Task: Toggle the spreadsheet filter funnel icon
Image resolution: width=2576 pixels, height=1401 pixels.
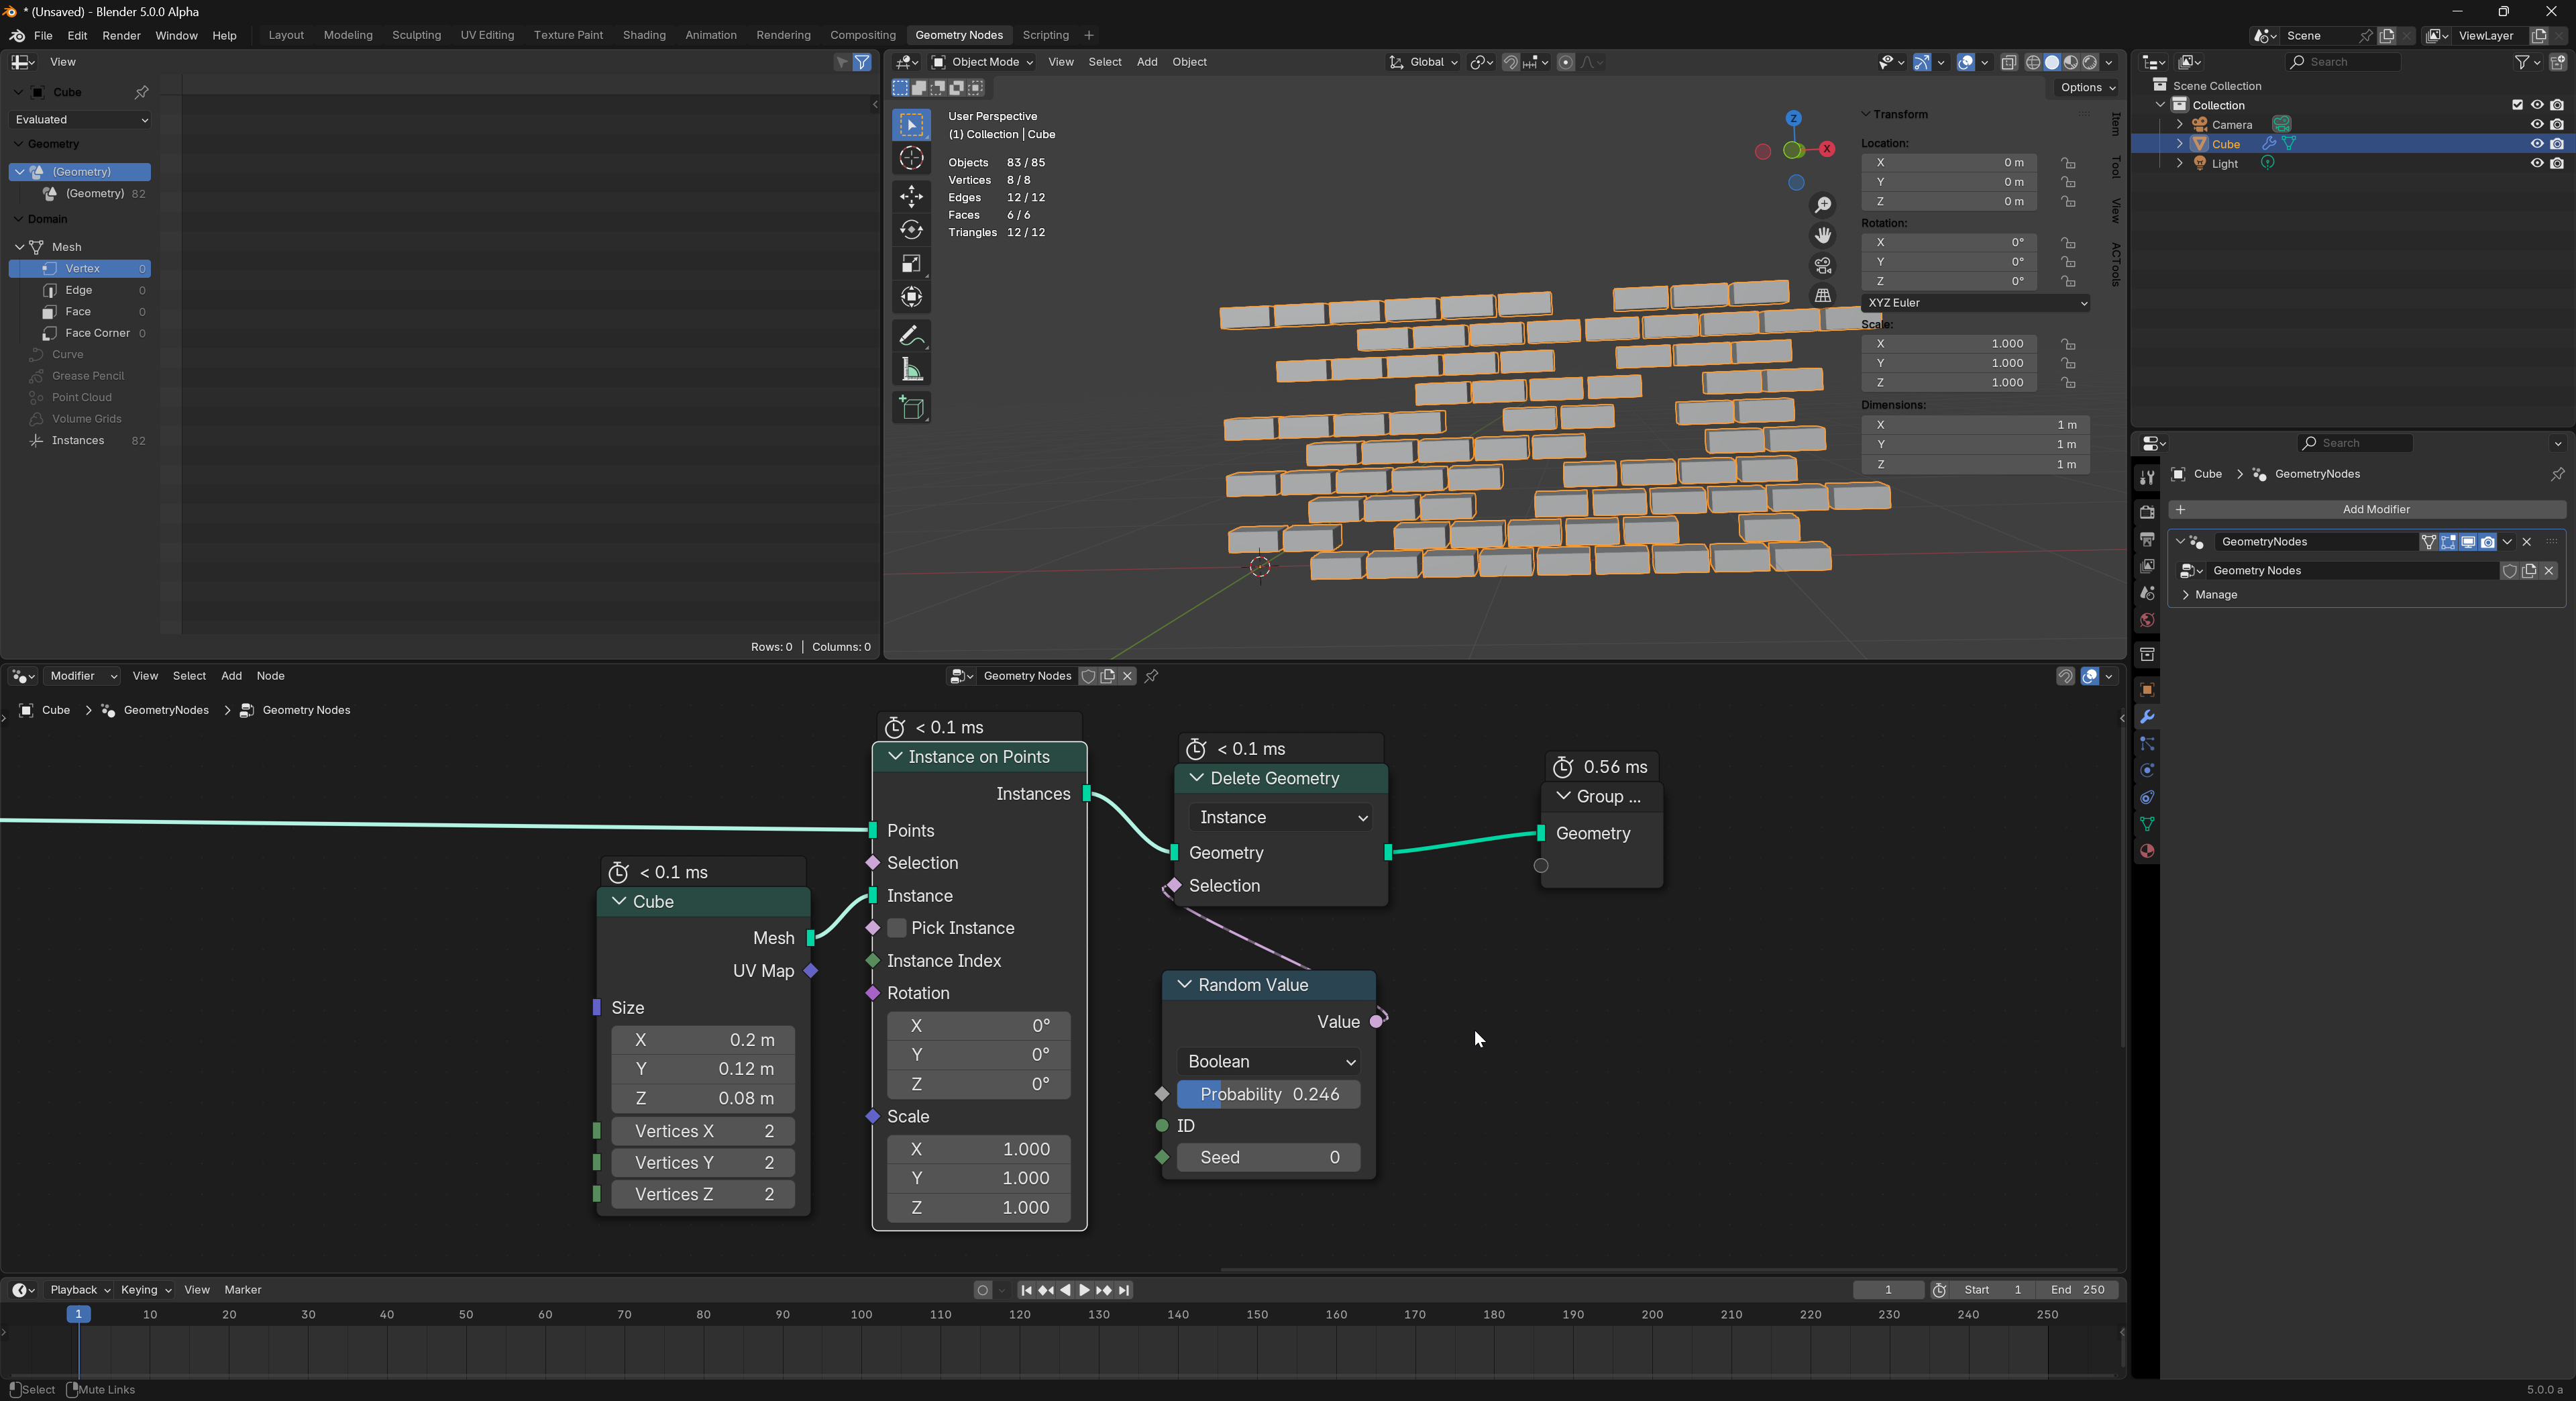Action: 861,62
